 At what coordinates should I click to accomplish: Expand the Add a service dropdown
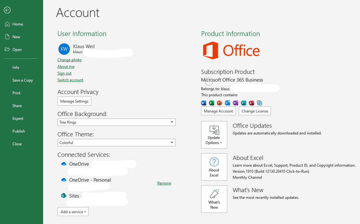(x=73, y=212)
